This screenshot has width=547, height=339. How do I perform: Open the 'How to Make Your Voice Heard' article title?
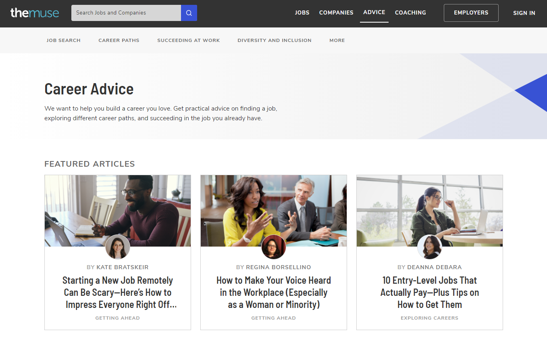pos(274,292)
